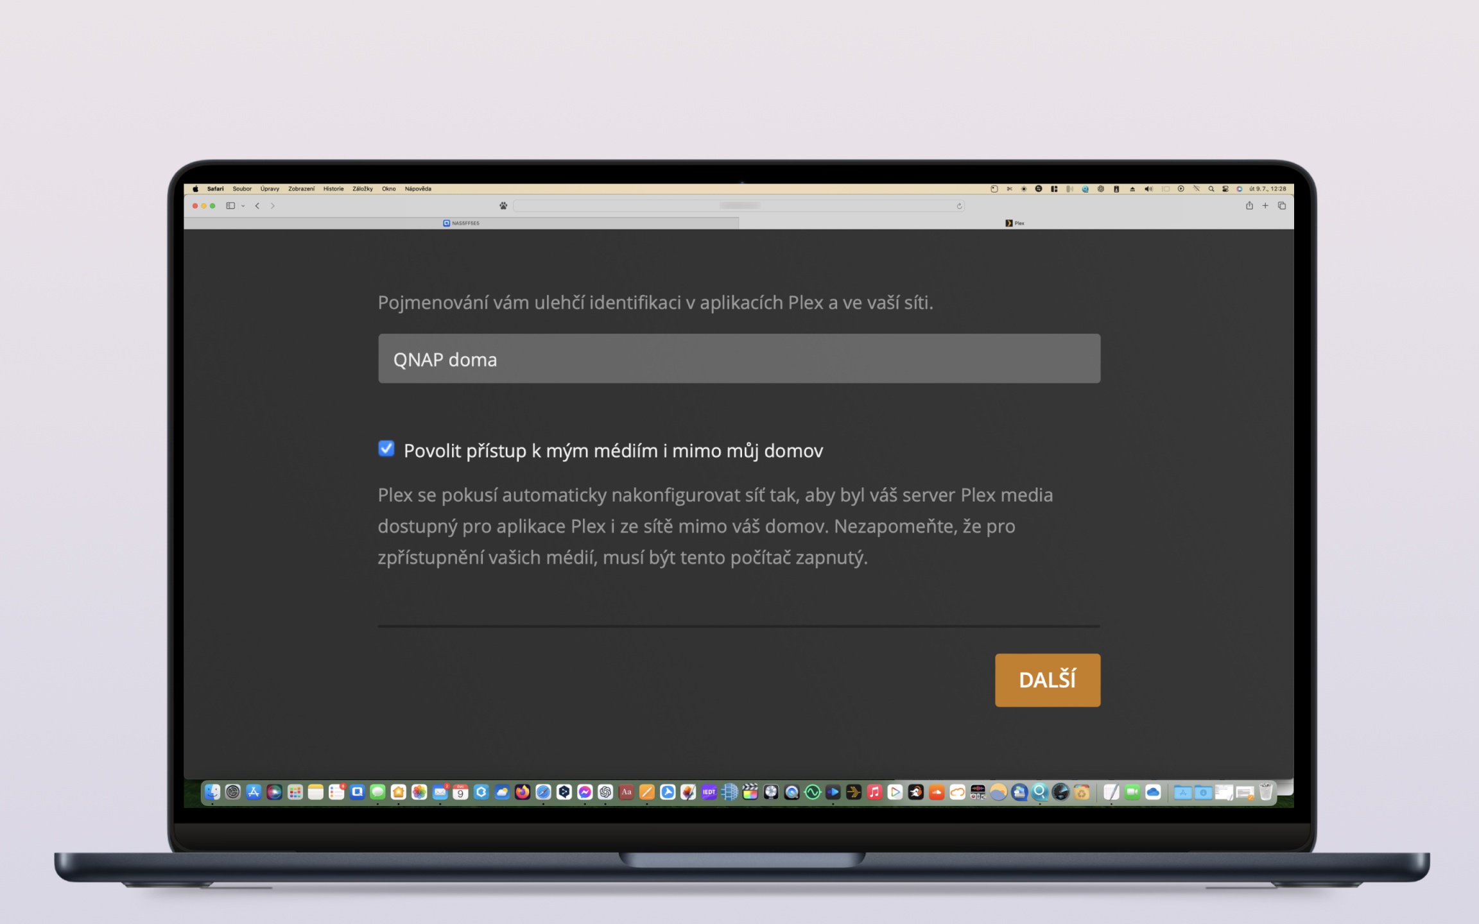Add a new tab with plus icon
1479x924 pixels.
[1265, 206]
